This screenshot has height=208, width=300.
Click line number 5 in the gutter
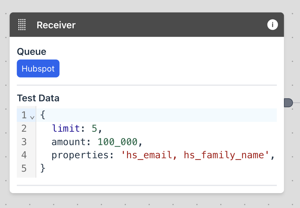pos(24,168)
